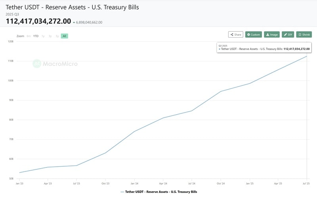Click the Jul '25 data point on line

(307, 56)
